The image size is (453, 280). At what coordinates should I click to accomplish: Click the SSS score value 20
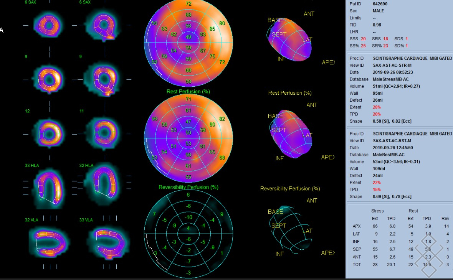[363, 39]
